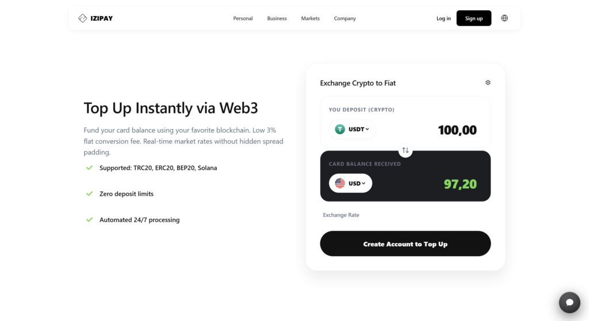The height and width of the screenshot is (321, 589).
Task: Click the IZIPAY brand name
Action: [101, 18]
